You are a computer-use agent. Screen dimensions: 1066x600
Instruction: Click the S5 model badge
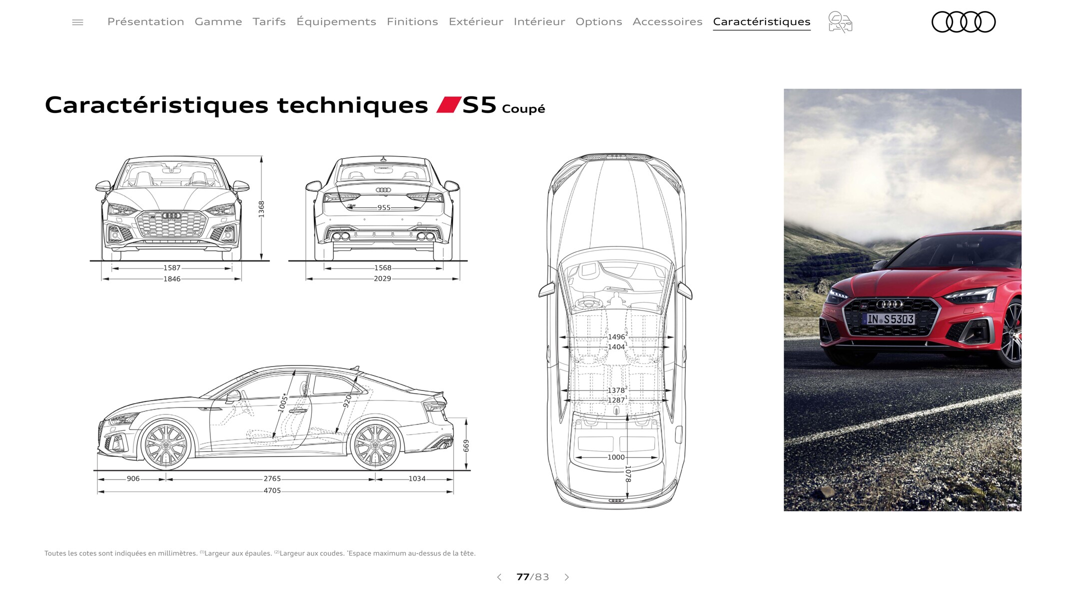tap(466, 105)
